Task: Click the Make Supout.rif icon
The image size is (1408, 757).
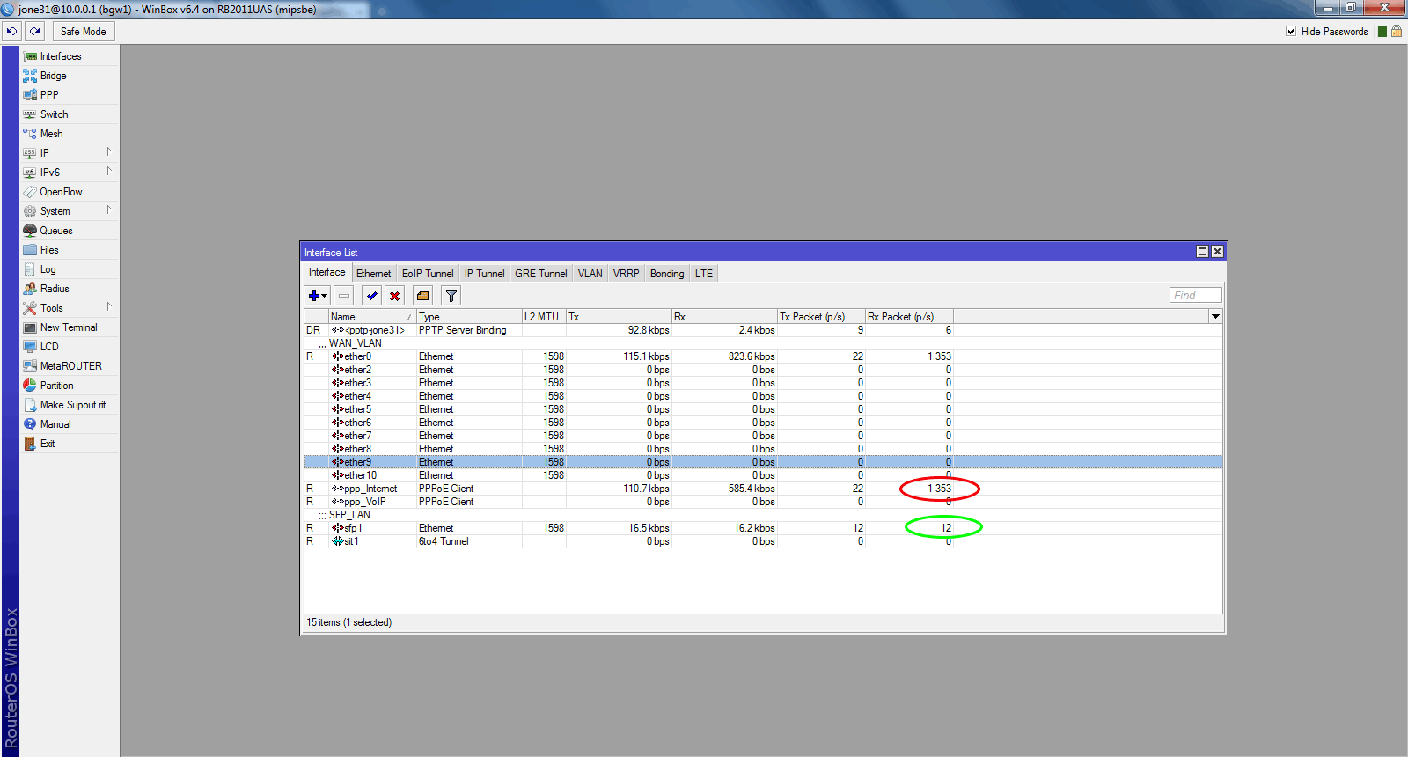Action: (x=30, y=405)
